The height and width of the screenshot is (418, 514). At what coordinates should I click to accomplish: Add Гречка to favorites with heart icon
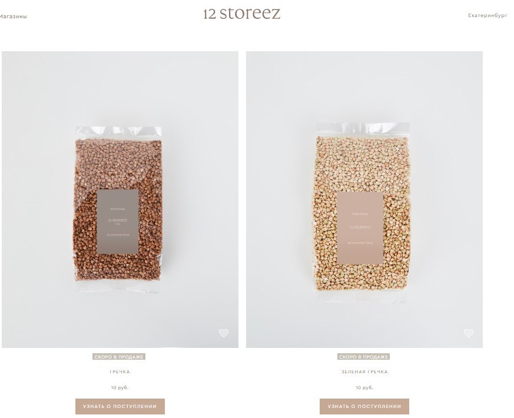(x=224, y=333)
